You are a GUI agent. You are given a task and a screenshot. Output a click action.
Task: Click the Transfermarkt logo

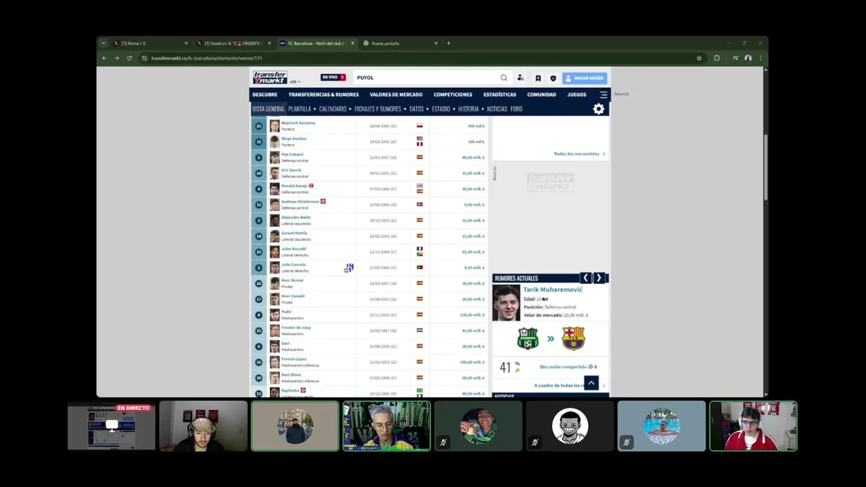pos(270,77)
